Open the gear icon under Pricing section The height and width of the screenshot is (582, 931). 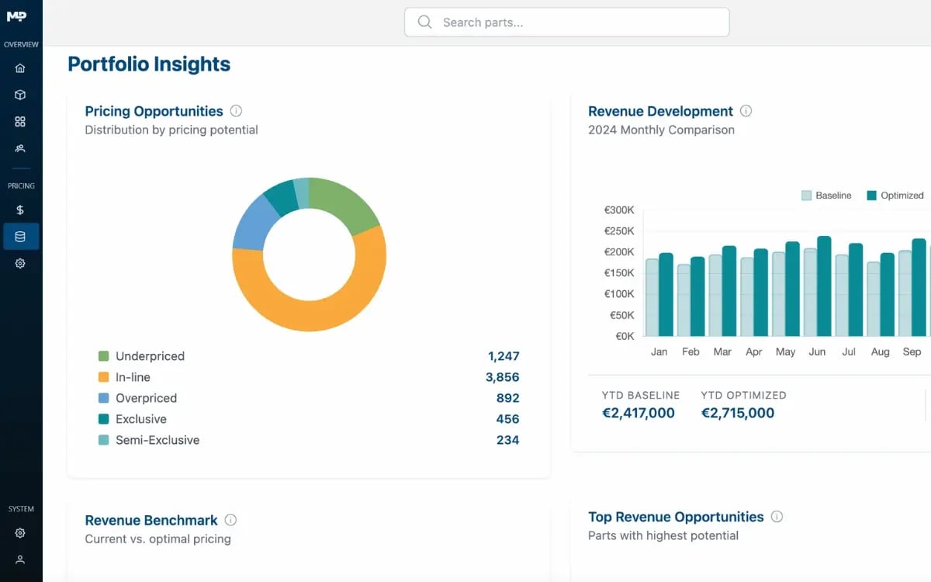[x=20, y=264]
